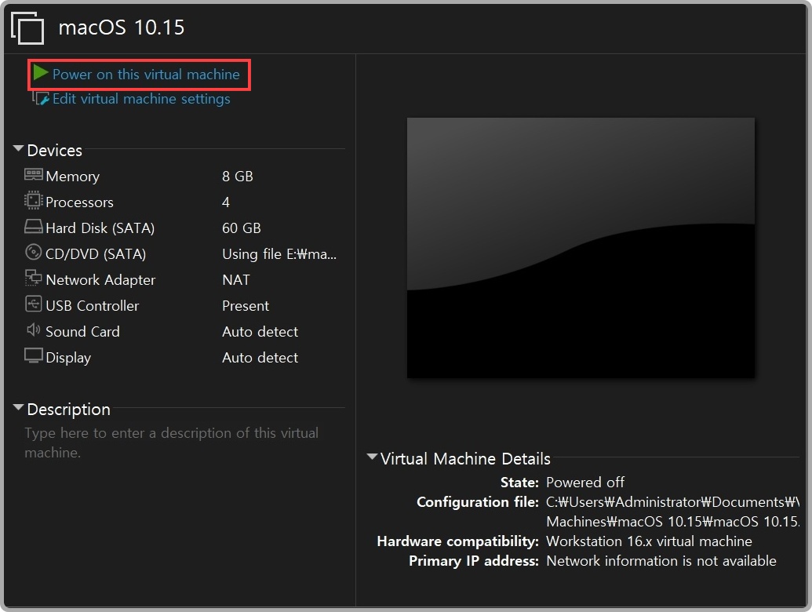812x612 pixels.
Task: Select the Processors device label
Action: point(79,202)
